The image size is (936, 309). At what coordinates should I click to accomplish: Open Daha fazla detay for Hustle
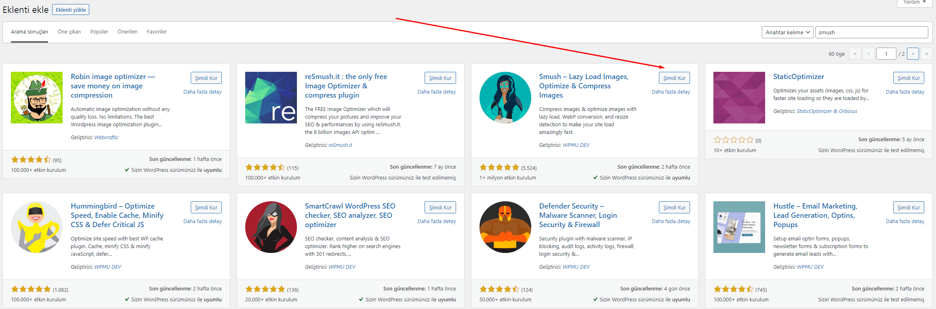[x=905, y=221]
